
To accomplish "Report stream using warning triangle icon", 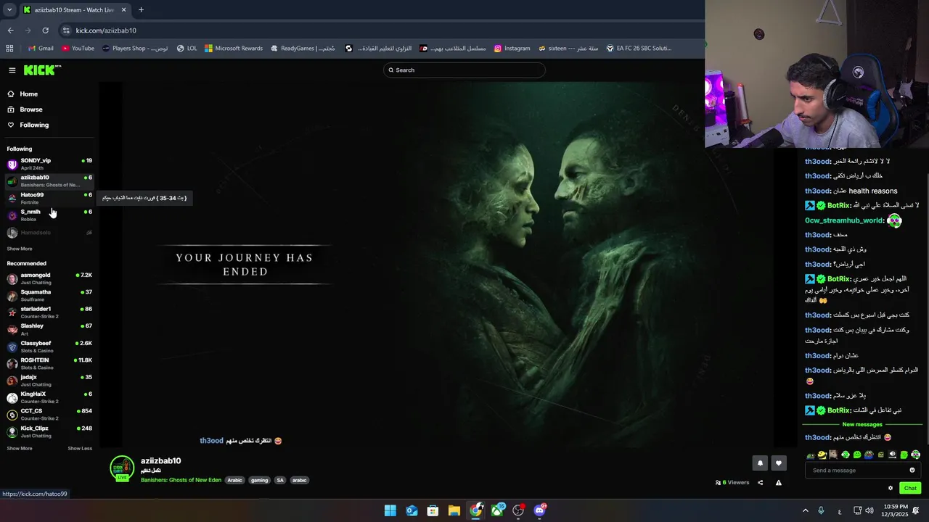I will click(779, 483).
